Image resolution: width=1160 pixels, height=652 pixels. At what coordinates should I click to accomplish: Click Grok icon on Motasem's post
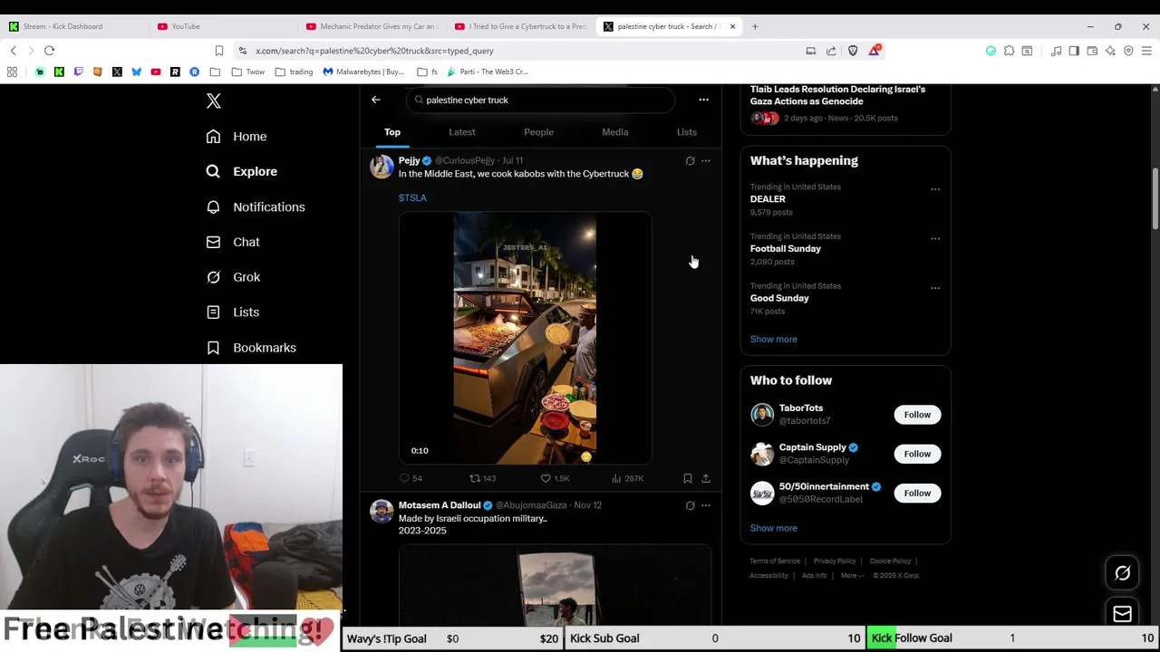pos(690,505)
